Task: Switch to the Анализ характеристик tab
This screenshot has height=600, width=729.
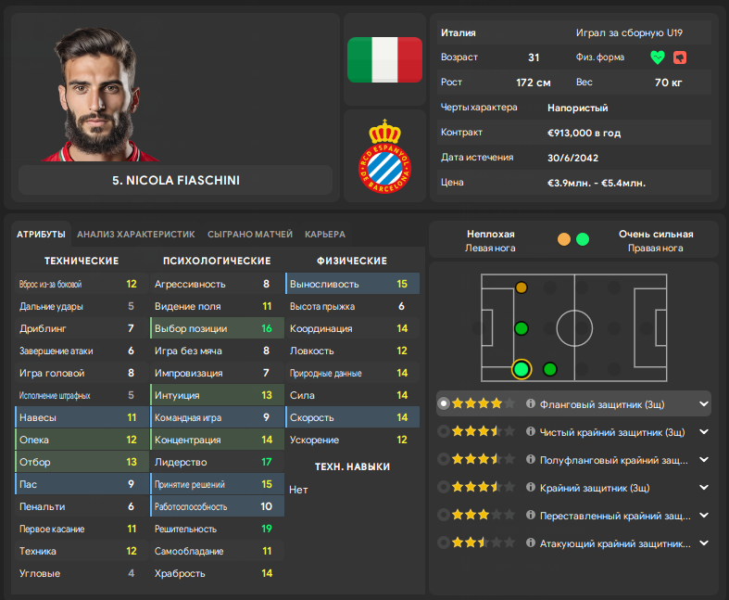Action: coord(136,234)
